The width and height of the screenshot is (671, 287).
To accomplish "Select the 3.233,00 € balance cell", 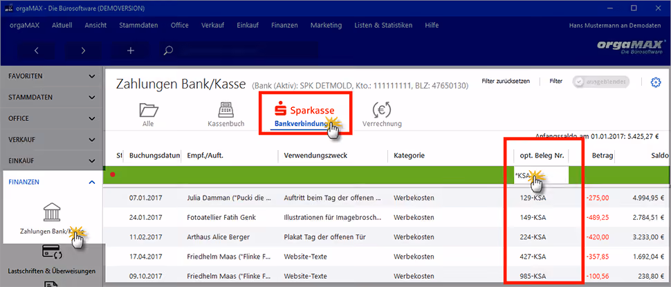I will 647,237.
